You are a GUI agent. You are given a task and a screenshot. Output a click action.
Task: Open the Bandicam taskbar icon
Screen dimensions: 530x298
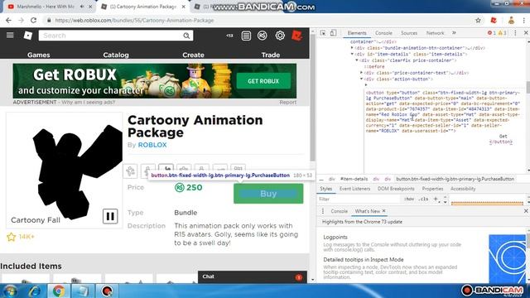[x=107, y=291]
